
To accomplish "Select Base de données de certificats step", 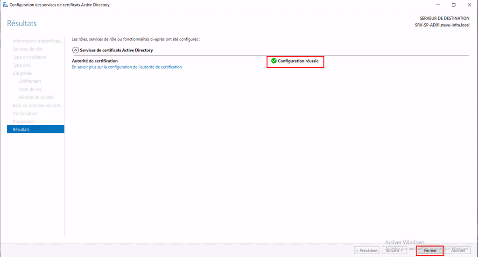I will click(x=37, y=106).
